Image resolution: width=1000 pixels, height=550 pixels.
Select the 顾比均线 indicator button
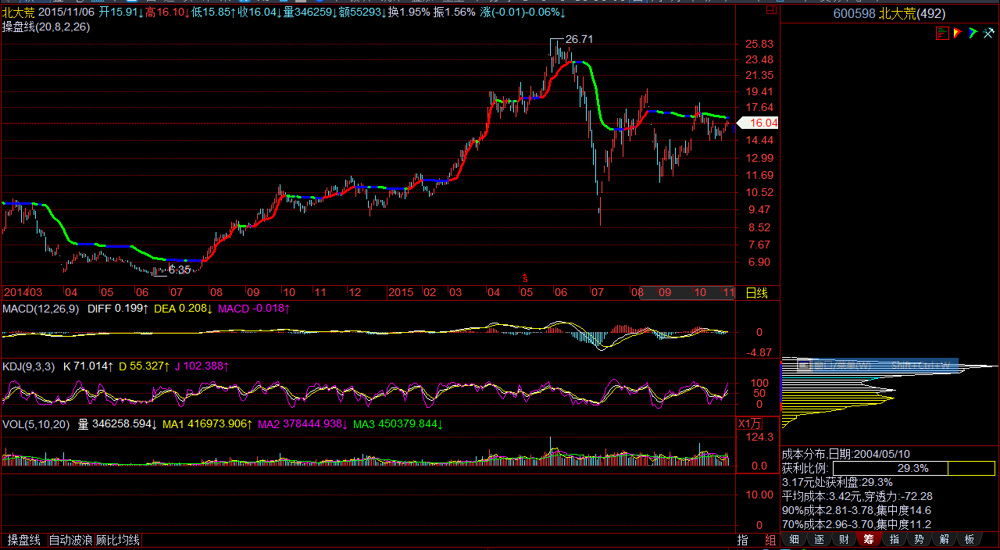pos(118,540)
